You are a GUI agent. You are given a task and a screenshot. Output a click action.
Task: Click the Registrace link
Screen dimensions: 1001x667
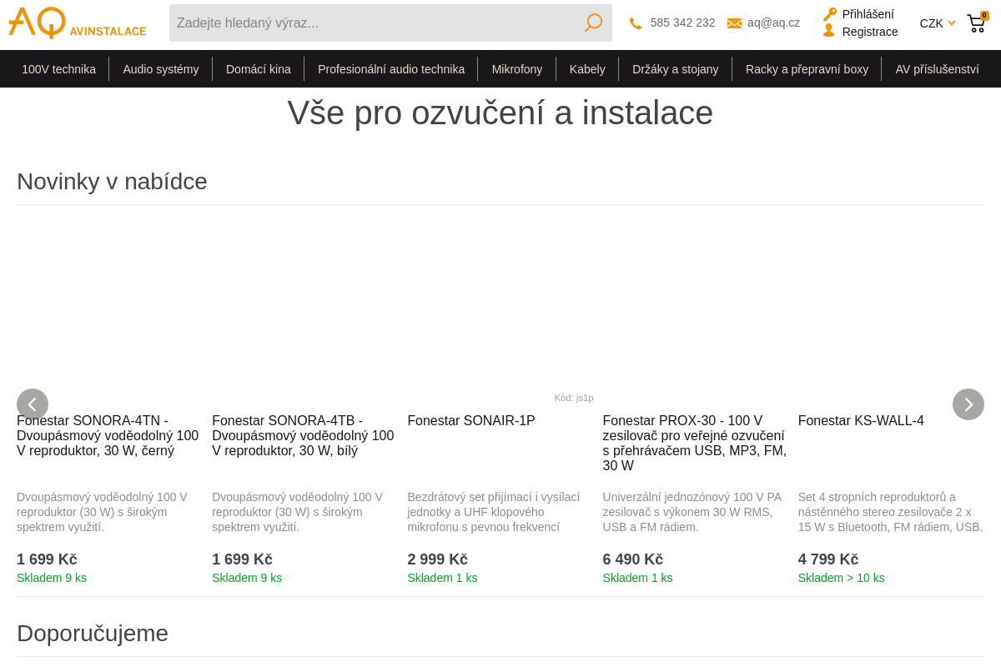(x=870, y=32)
